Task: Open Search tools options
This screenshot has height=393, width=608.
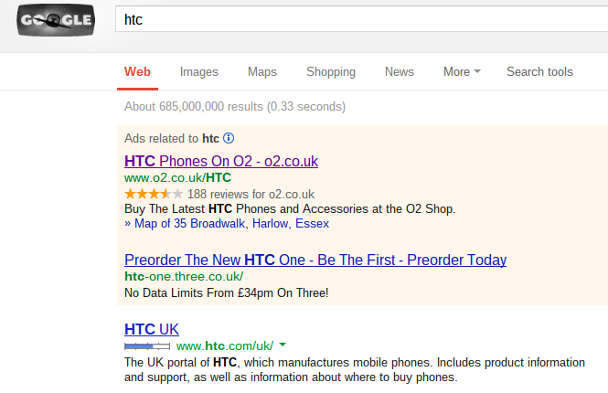Action: (x=539, y=71)
